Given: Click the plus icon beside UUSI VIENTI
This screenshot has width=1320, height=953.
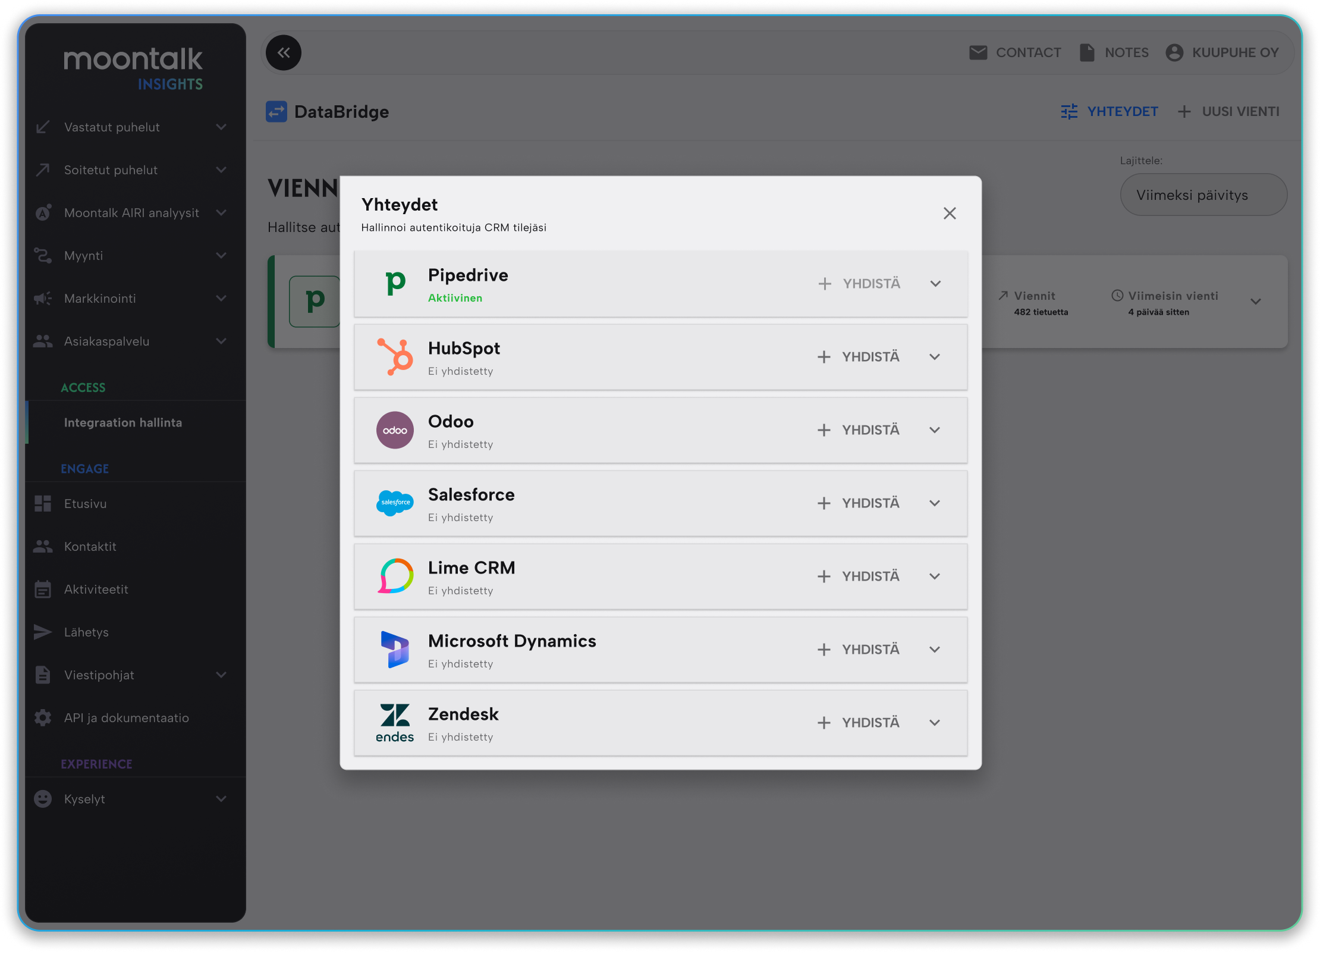Looking at the screenshot, I should pyautogui.click(x=1184, y=111).
